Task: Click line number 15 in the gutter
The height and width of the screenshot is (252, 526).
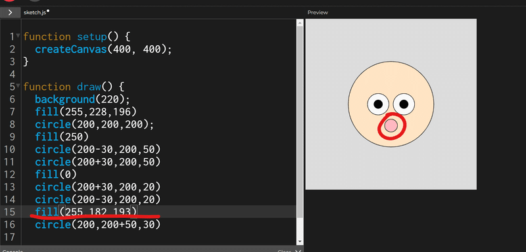Action: pyautogui.click(x=11, y=212)
